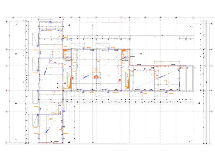The width and height of the screenshot is (215, 161).
Task: Select grid bubble 7 at top right
Action: 193,18
